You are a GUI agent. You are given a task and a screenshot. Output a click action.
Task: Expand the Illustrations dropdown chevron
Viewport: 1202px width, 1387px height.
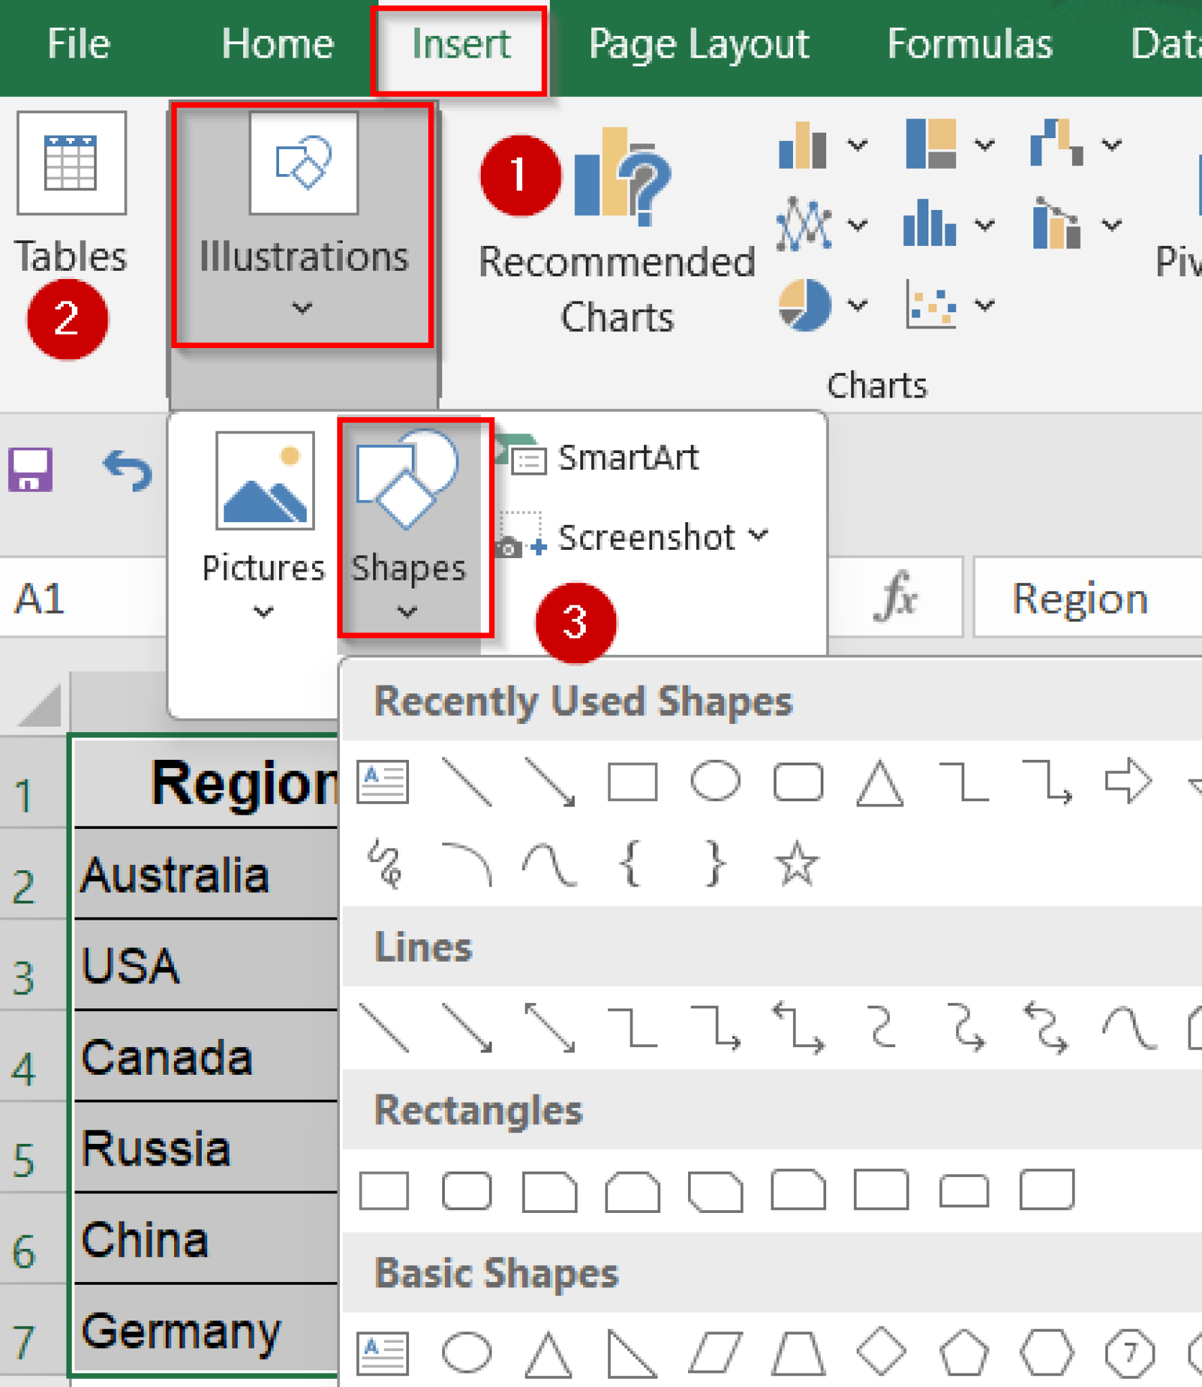point(301,309)
